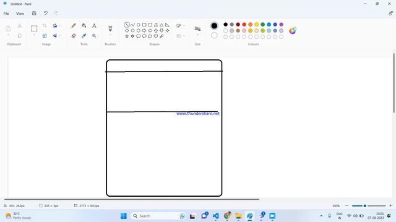Select the Pencil tool
The height and width of the screenshot is (222, 396).
(74, 26)
